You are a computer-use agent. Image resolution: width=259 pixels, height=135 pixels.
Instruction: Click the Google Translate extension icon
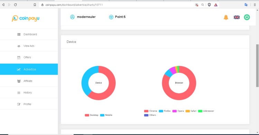click(x=246, y=5)
